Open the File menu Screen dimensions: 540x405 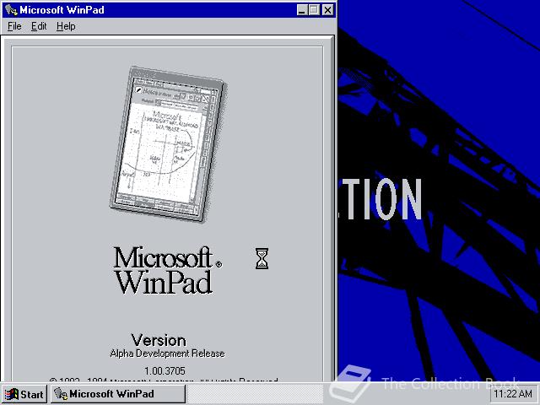14,26
